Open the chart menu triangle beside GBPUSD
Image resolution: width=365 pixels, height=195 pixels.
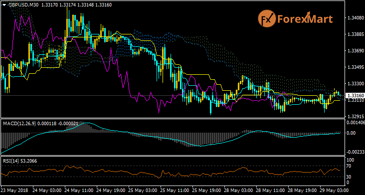(4, 4)
